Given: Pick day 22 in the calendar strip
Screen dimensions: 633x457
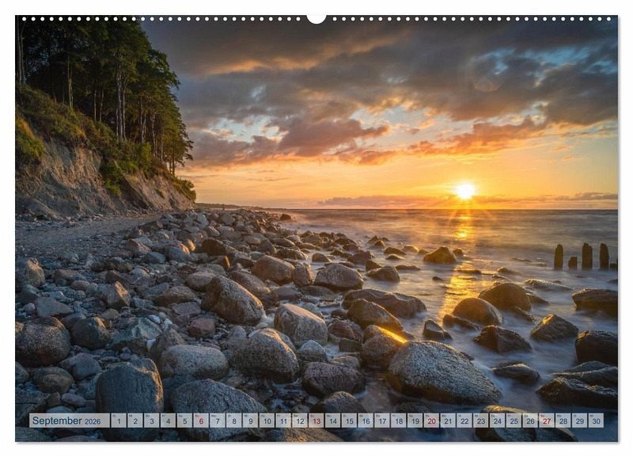Looking at the screenshot, I should (x=464, y=421).
